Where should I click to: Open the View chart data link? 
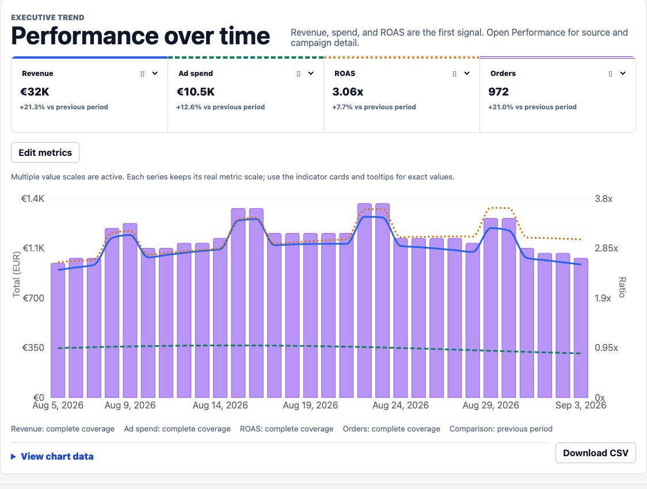click(58, 456)
